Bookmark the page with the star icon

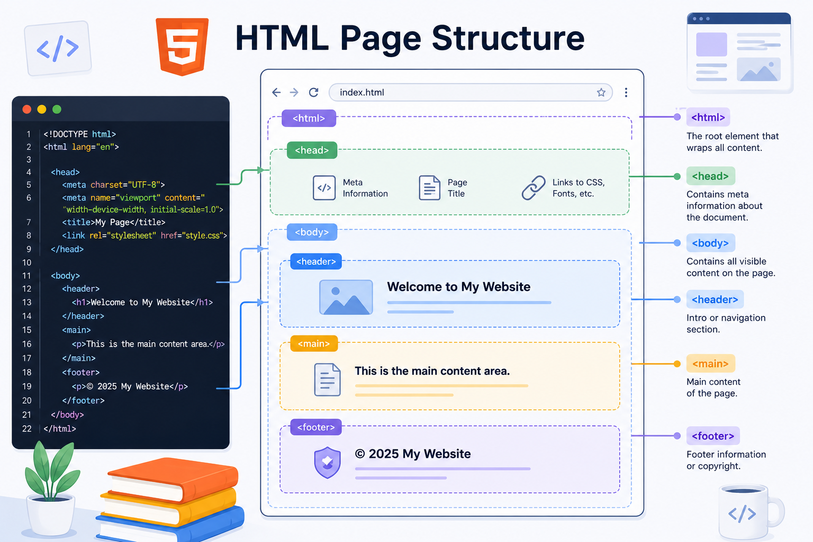601,93
